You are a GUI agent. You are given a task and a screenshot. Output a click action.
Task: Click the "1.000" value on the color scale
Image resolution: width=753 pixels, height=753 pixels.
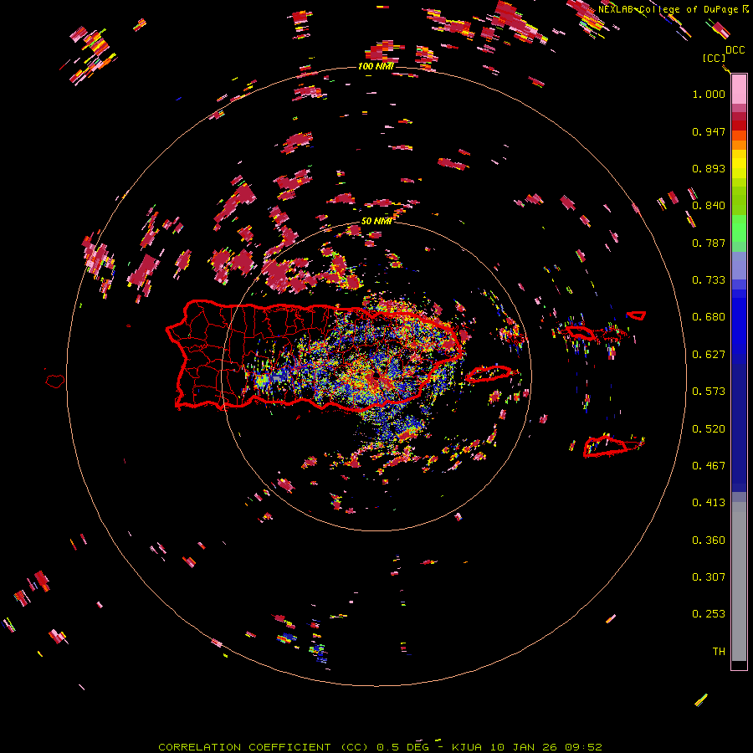[709, 94]
